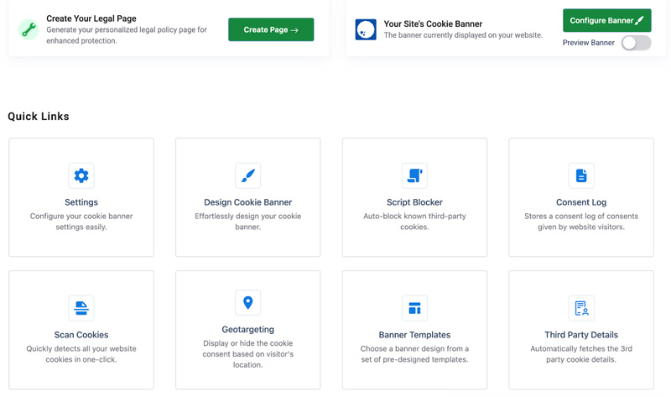Toggle the Preview Banner switch

pyautogui.click(x=637, y=43)
